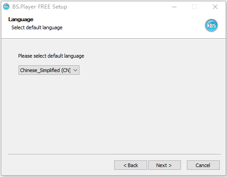Click the round blue BS logo
The image size is (227, 177).
tap(211, 25)
